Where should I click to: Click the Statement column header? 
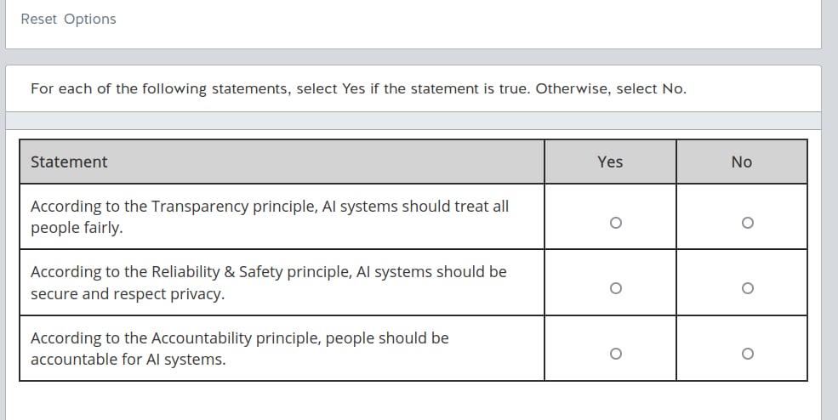[69, 162]
